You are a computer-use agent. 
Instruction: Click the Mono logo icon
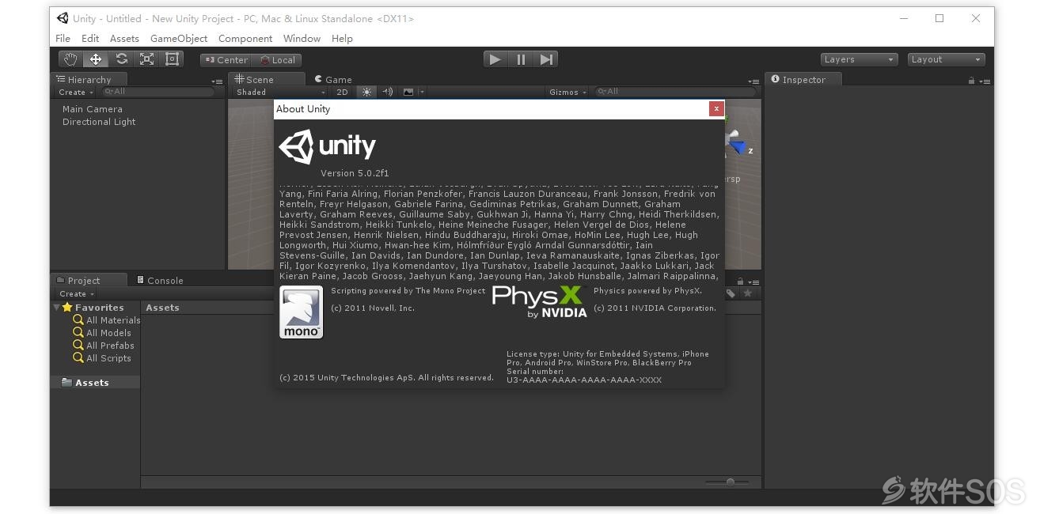pos(302,312)
